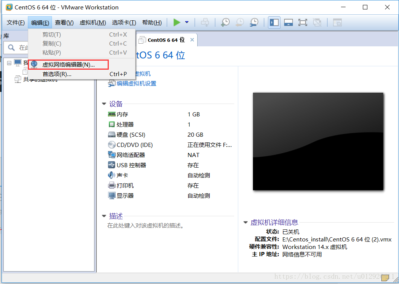The width and height of the screenshot is (399, 284).
Task: Click the 网络信息不可用 IP address text
Action: point(302,255)
